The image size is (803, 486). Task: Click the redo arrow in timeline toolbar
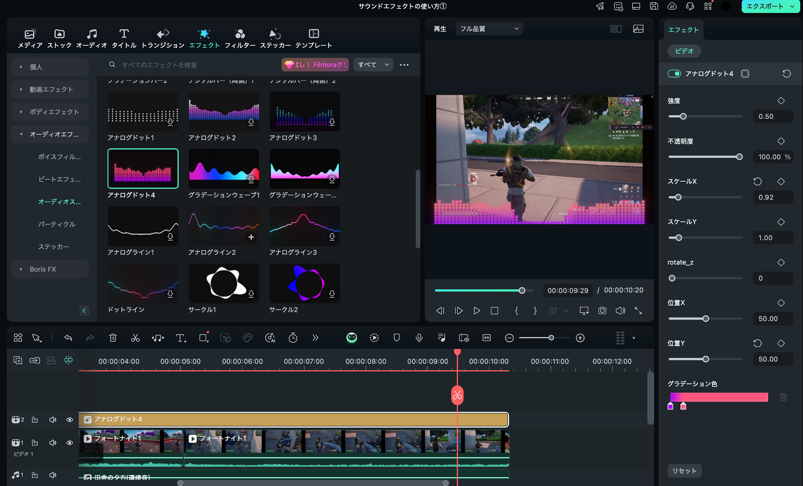tap(90, 338)
